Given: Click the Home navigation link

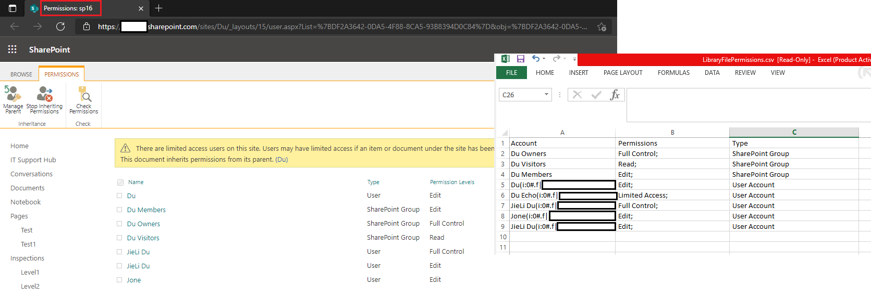Looking at the screenshot, I should click(x=20, y=146).
